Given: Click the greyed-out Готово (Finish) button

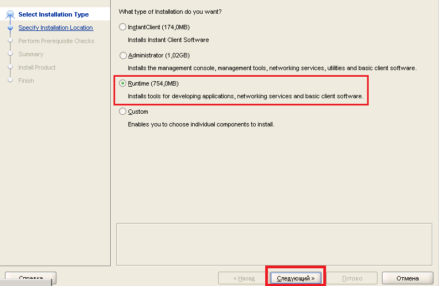Looking at the screenshot, I should 352,278.
